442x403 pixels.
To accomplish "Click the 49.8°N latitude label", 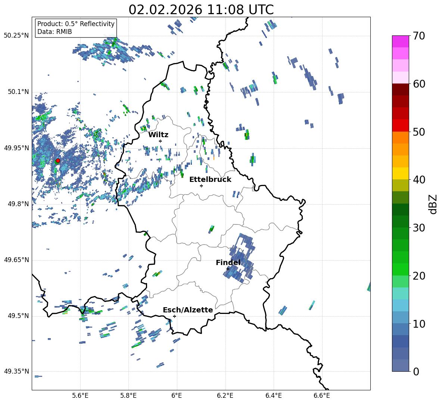I will pos(18,204).
